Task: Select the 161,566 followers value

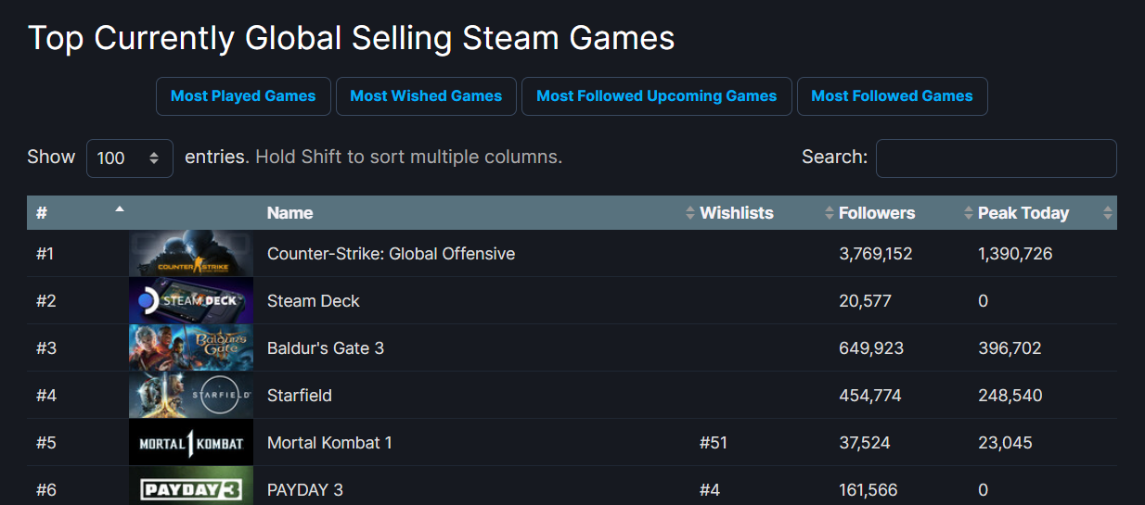Action: pos(868,490)
